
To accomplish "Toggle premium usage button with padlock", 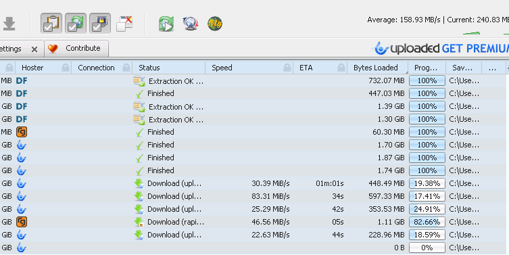I will [x=100, y=24].
